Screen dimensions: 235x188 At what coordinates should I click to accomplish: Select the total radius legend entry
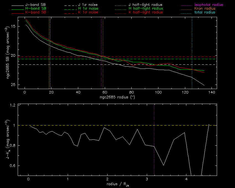204,12
